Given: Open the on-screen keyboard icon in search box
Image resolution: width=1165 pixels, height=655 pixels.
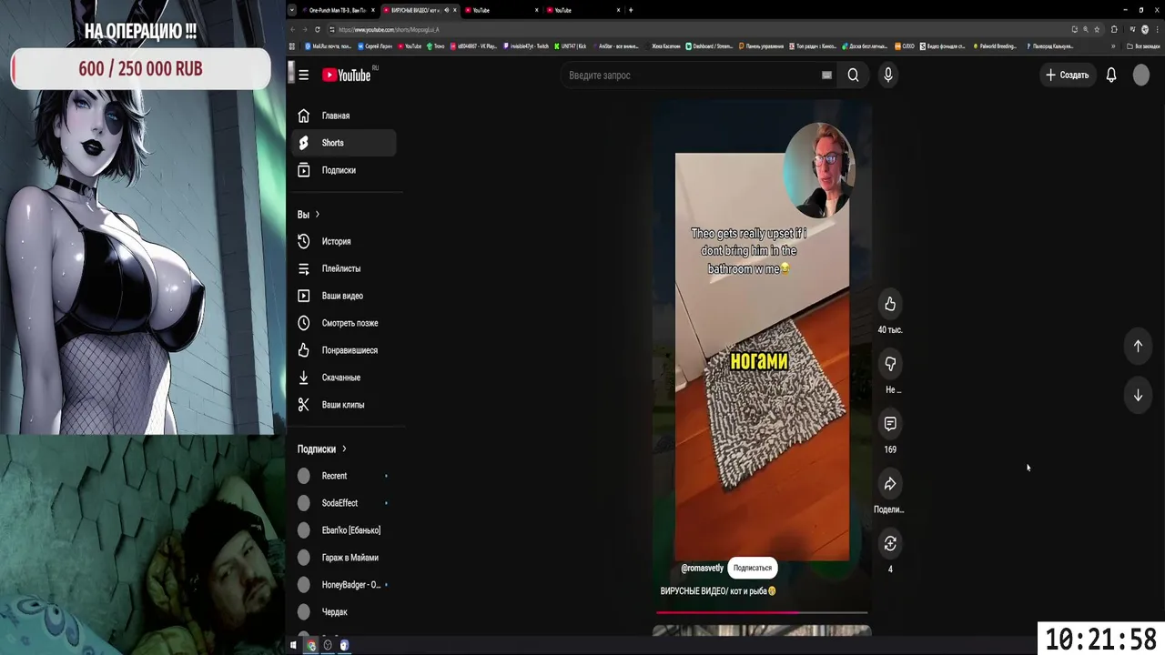Looking at the screenshot, I should point(826,76).
